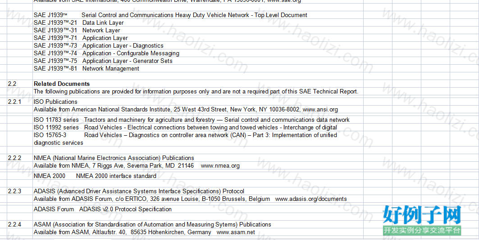Click the NMEA Publications heading

(114, 158)
